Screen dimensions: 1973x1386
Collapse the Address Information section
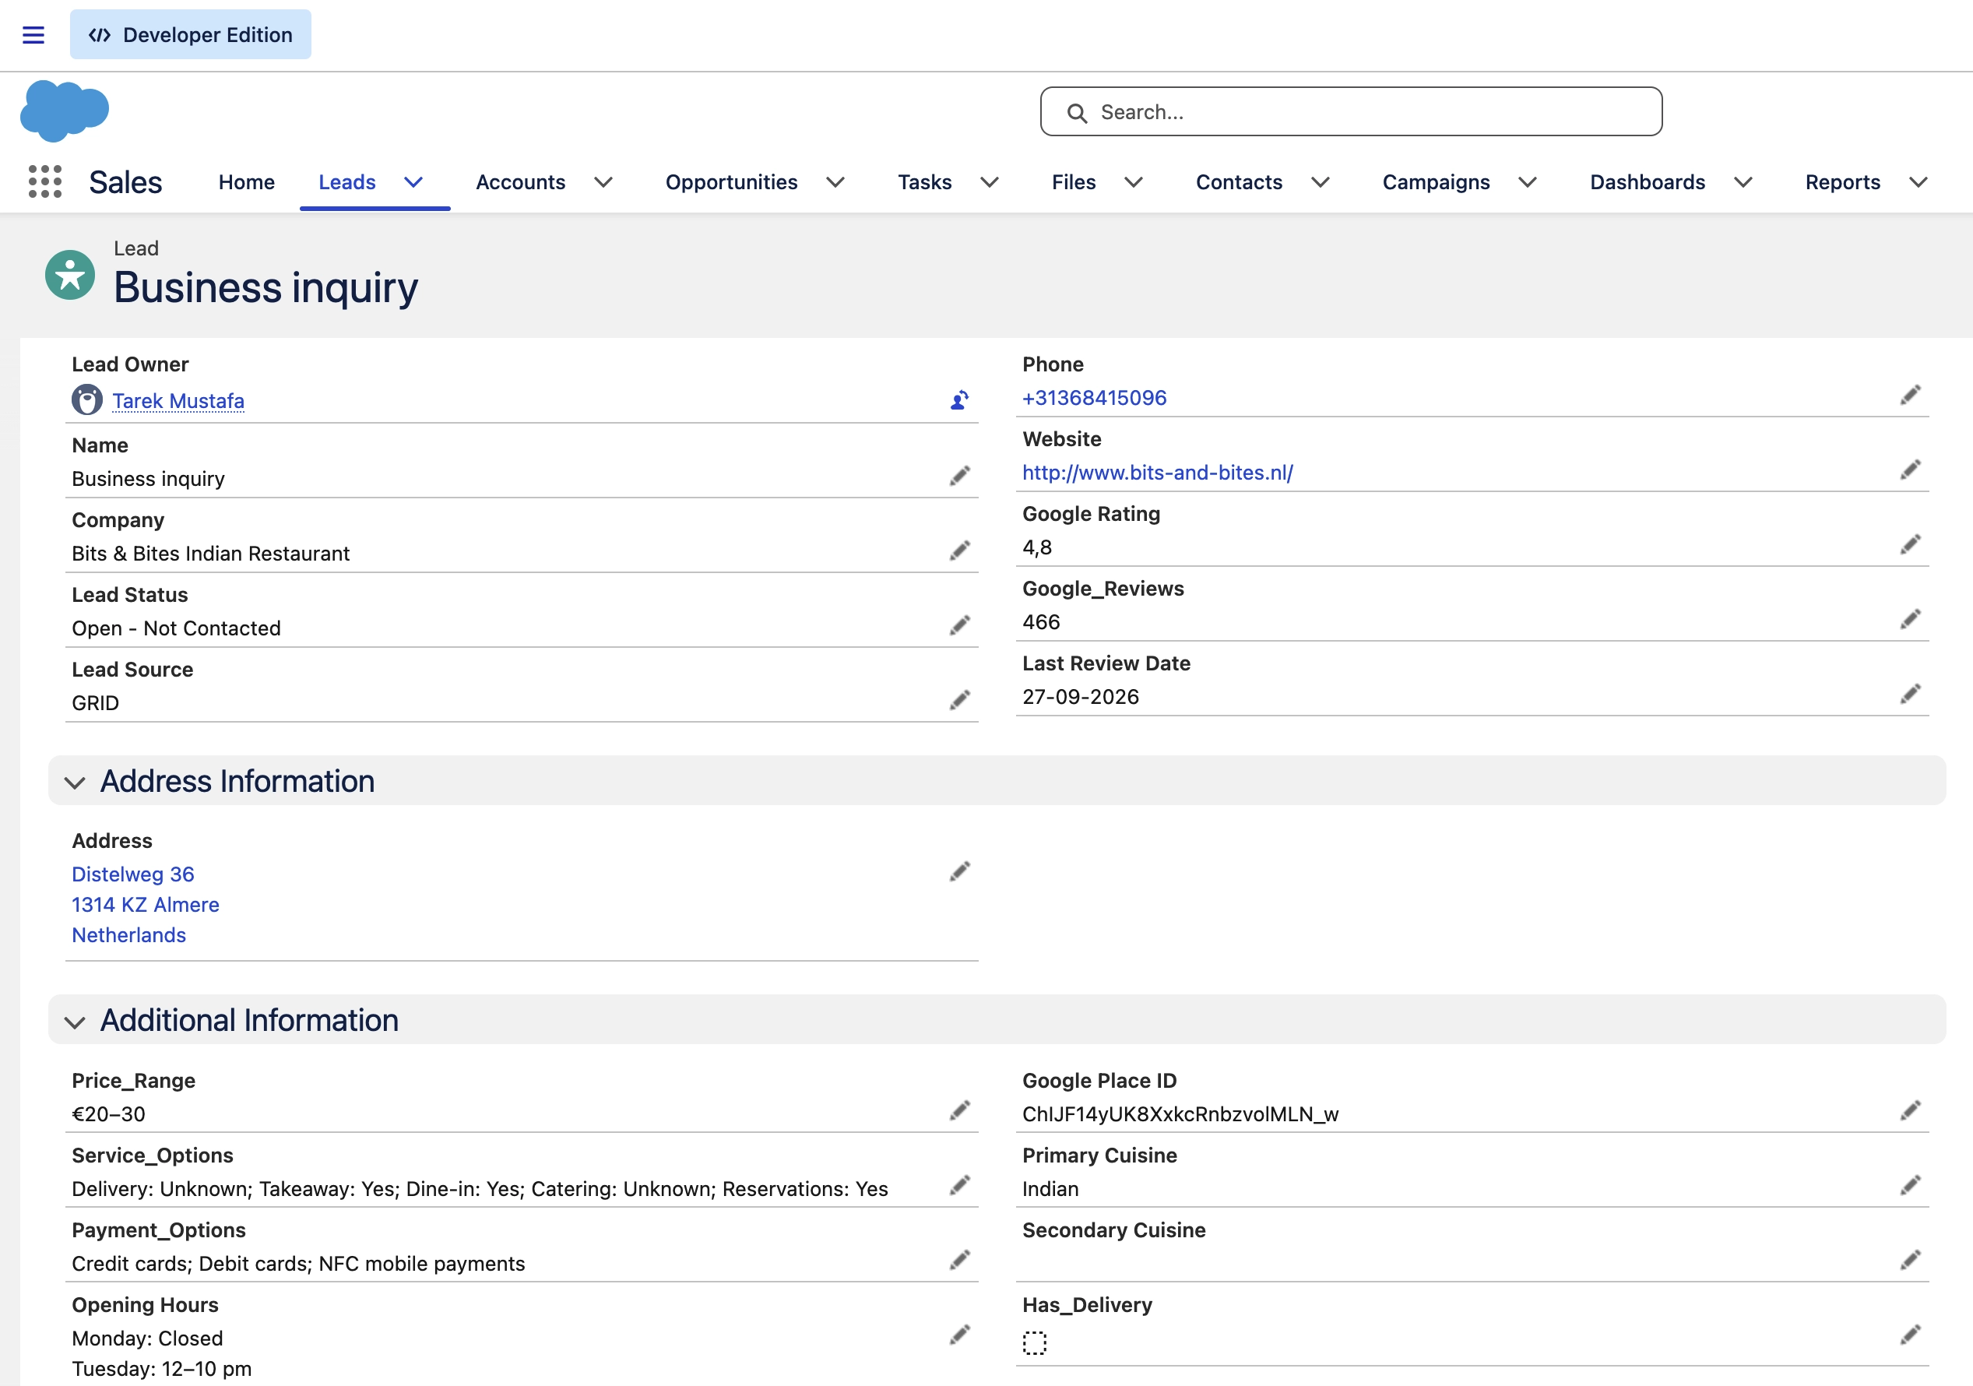(75, 782)
